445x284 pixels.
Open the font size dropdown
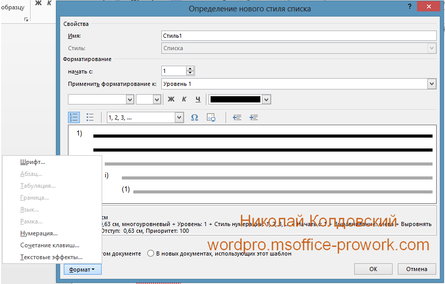click(157, 99)
